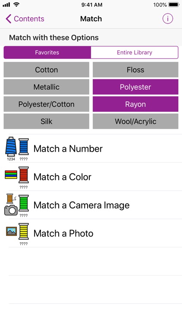182x325 pixels.
Task: Tap the red spool icon
Action: (24, 175)
